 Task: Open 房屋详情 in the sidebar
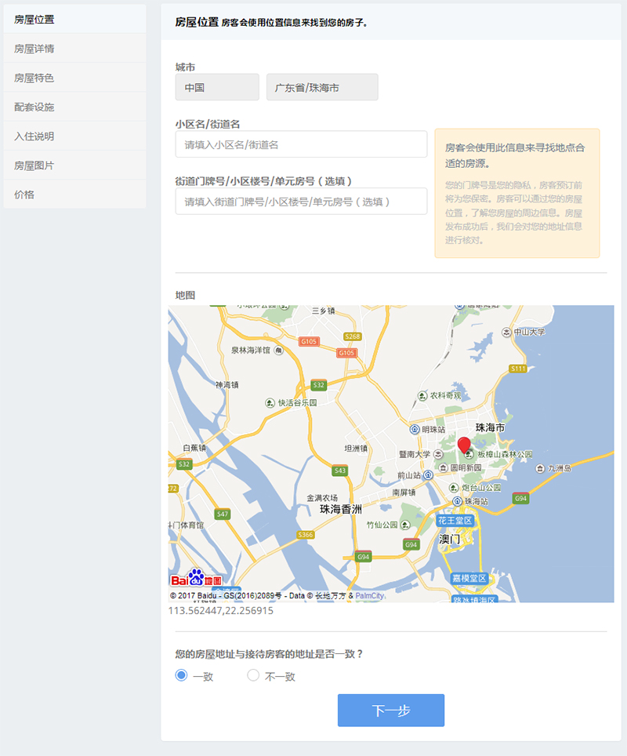coord(34,49)
